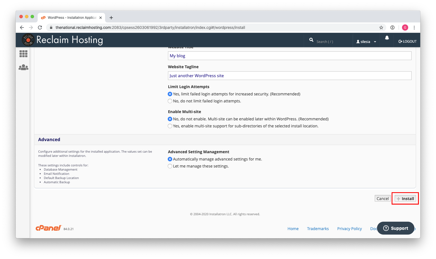Click the LOGOUT link
This screenshot has height=259, width=436.
[x=407, y=41]
